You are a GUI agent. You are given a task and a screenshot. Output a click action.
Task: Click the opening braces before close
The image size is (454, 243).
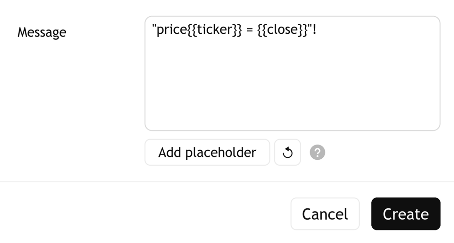[x=262, y=29]
